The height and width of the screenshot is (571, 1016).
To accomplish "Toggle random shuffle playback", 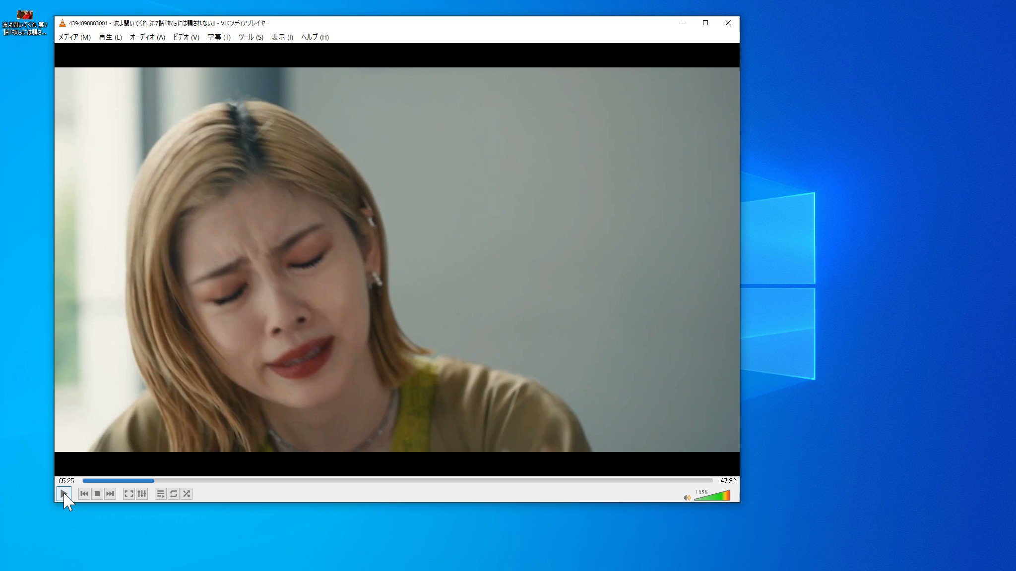I will click(187, 494).
